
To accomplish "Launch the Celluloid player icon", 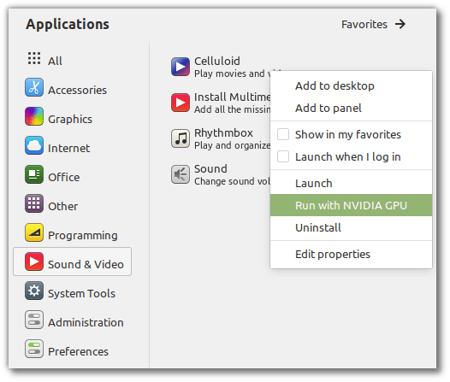I will 181,67.
